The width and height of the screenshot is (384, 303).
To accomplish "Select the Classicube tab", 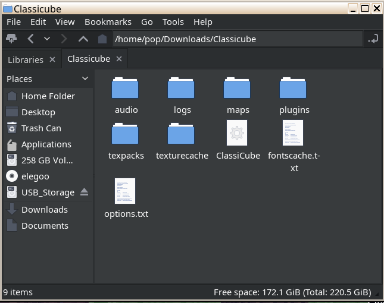I will [x=89, y=59].
